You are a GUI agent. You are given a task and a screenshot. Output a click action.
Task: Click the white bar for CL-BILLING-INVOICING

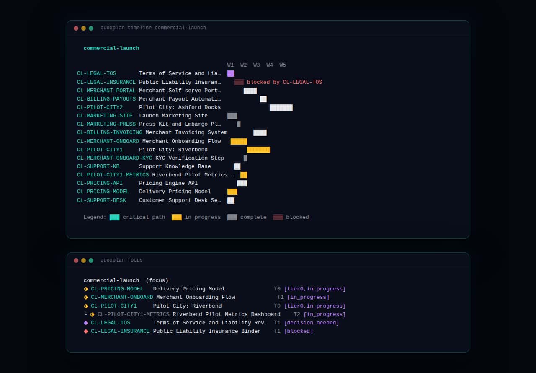(260, 132)
